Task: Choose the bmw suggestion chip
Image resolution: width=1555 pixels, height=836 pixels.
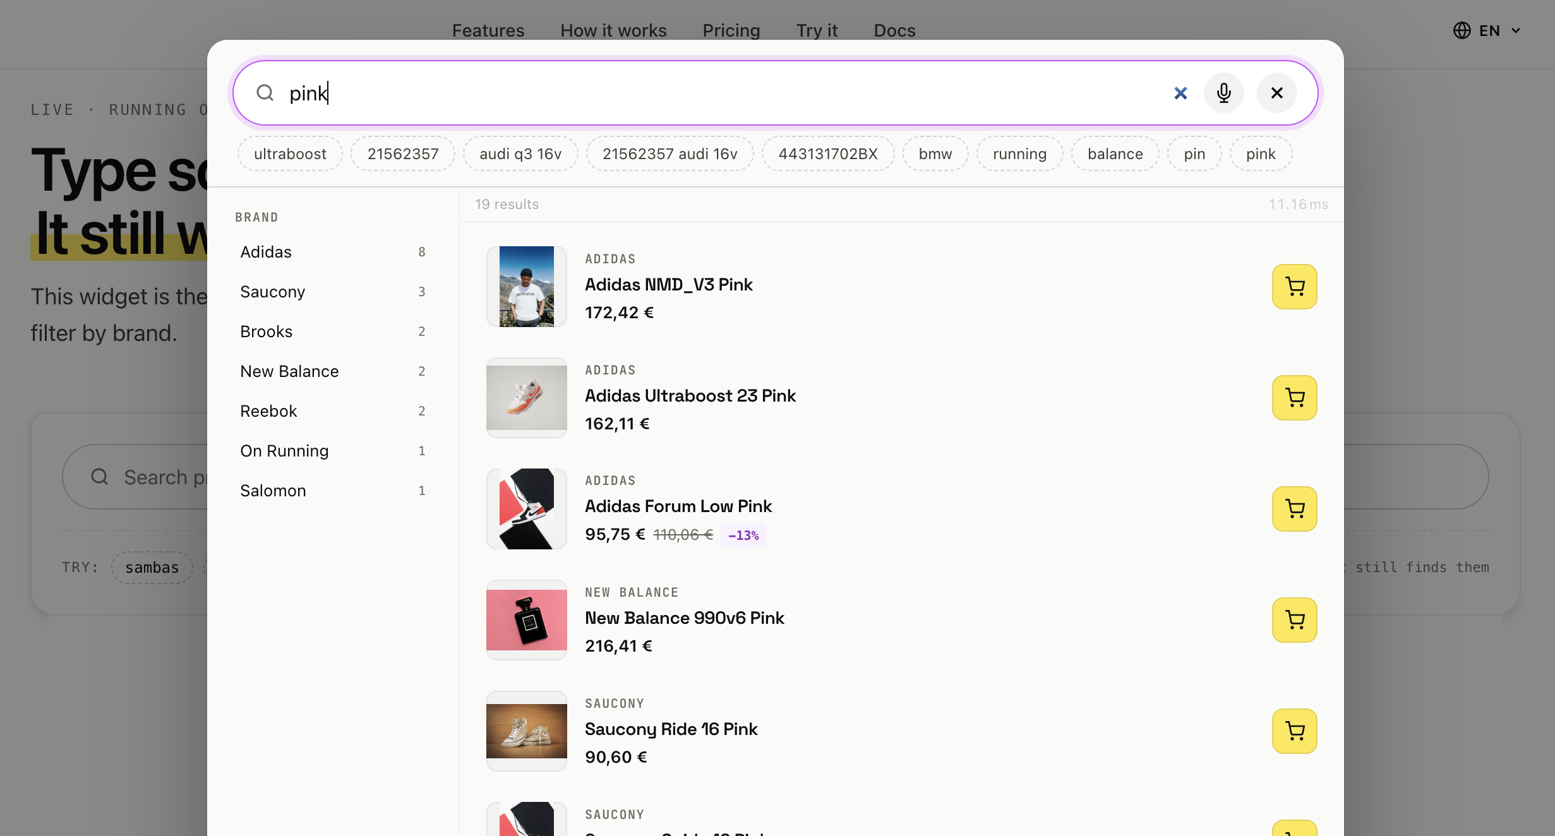Action: point(935,153)
